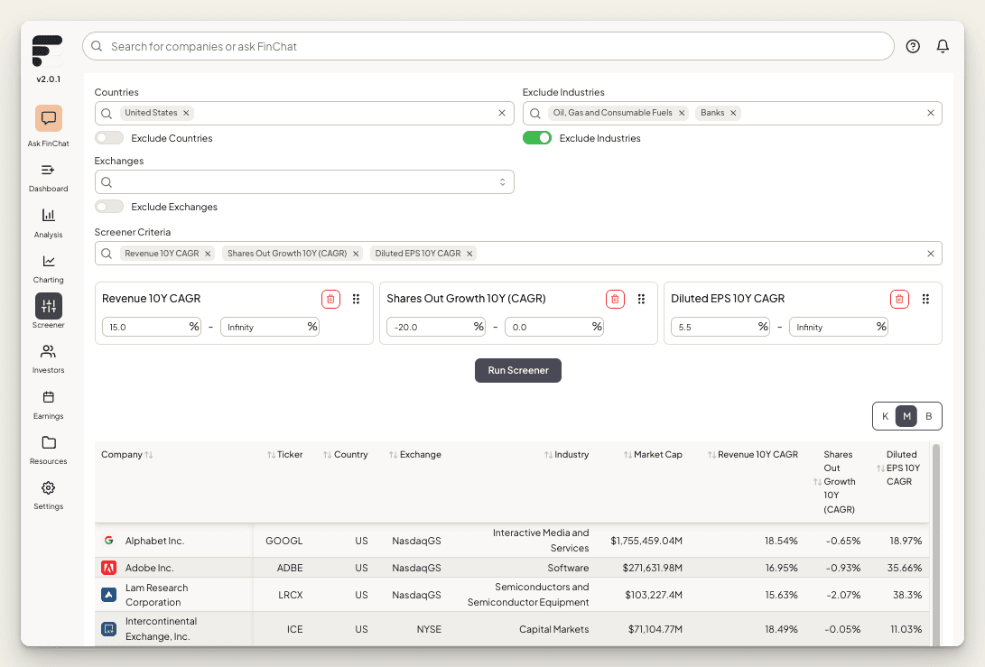Expand the Exchanges dropdown
Screen dimensions: 985x667
[503, 182]
